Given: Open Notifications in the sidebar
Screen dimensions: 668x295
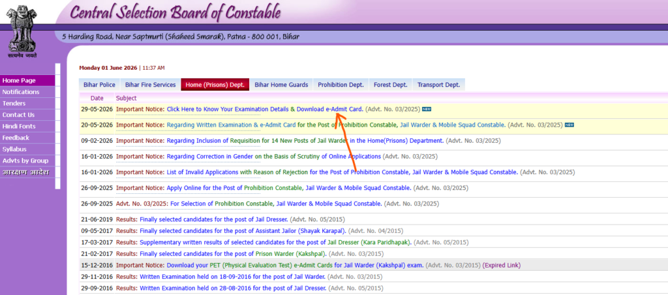Looking at the screenshot, I should click(x=27, y=92).
